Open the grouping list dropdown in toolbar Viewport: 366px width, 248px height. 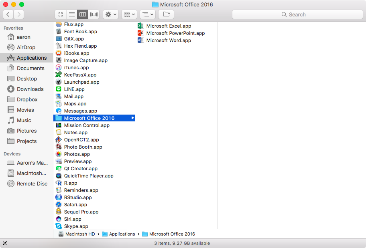[148, 14]
